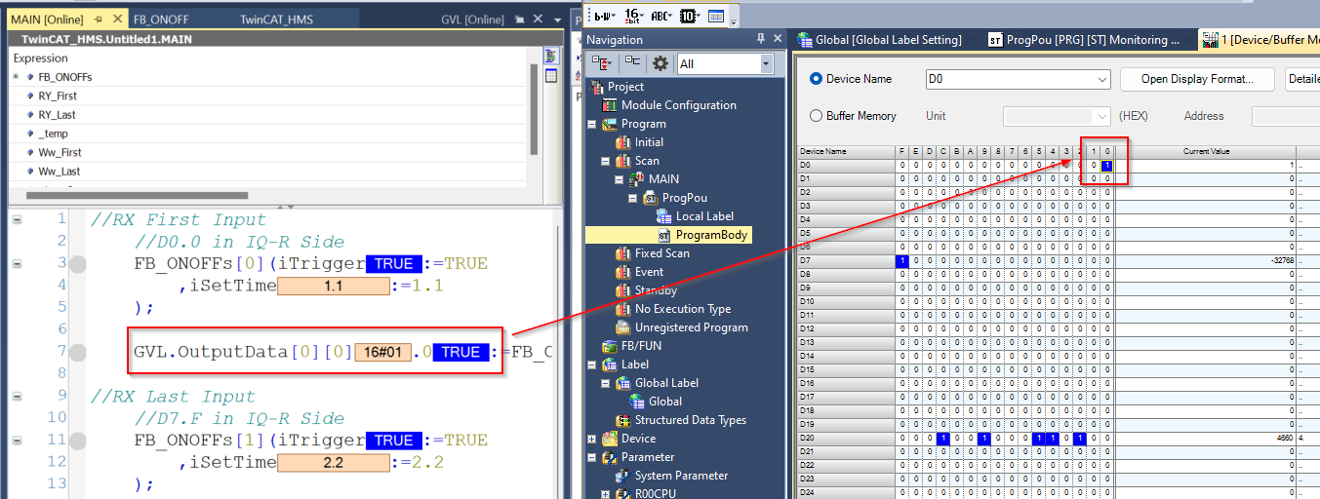Open the Buffer Memory Unit dropdown
1320x499 pixels.
pyautogui.click(x=1102, y=116)
